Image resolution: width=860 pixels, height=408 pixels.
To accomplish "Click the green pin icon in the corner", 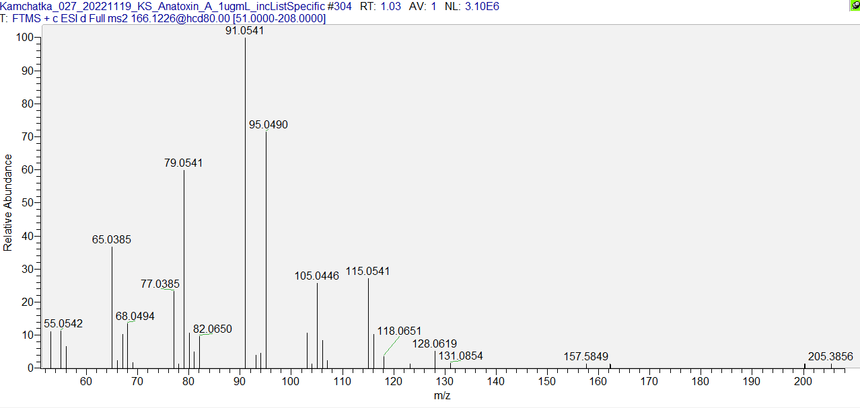I will coord(854,5).
